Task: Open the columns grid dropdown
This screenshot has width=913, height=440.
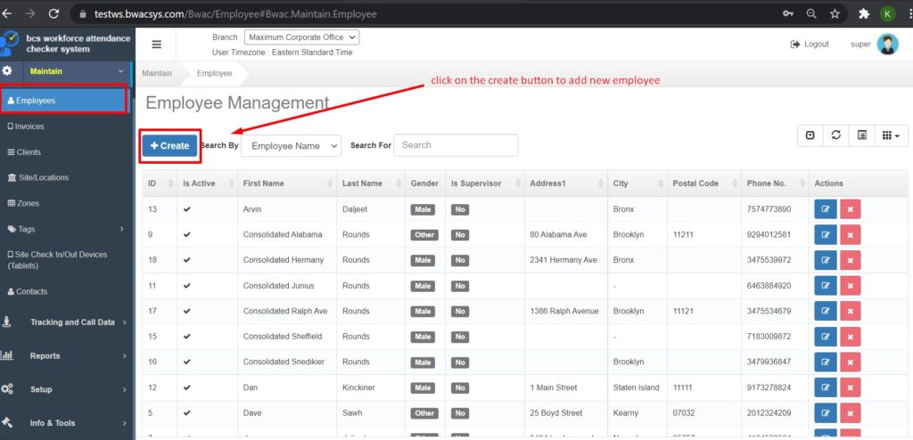Action: 890,135
